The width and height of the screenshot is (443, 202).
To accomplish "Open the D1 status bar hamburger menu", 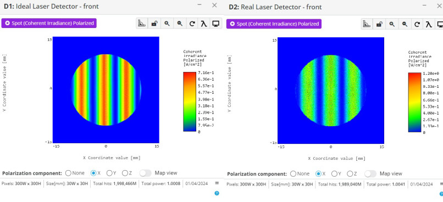I will click(217, 183).
